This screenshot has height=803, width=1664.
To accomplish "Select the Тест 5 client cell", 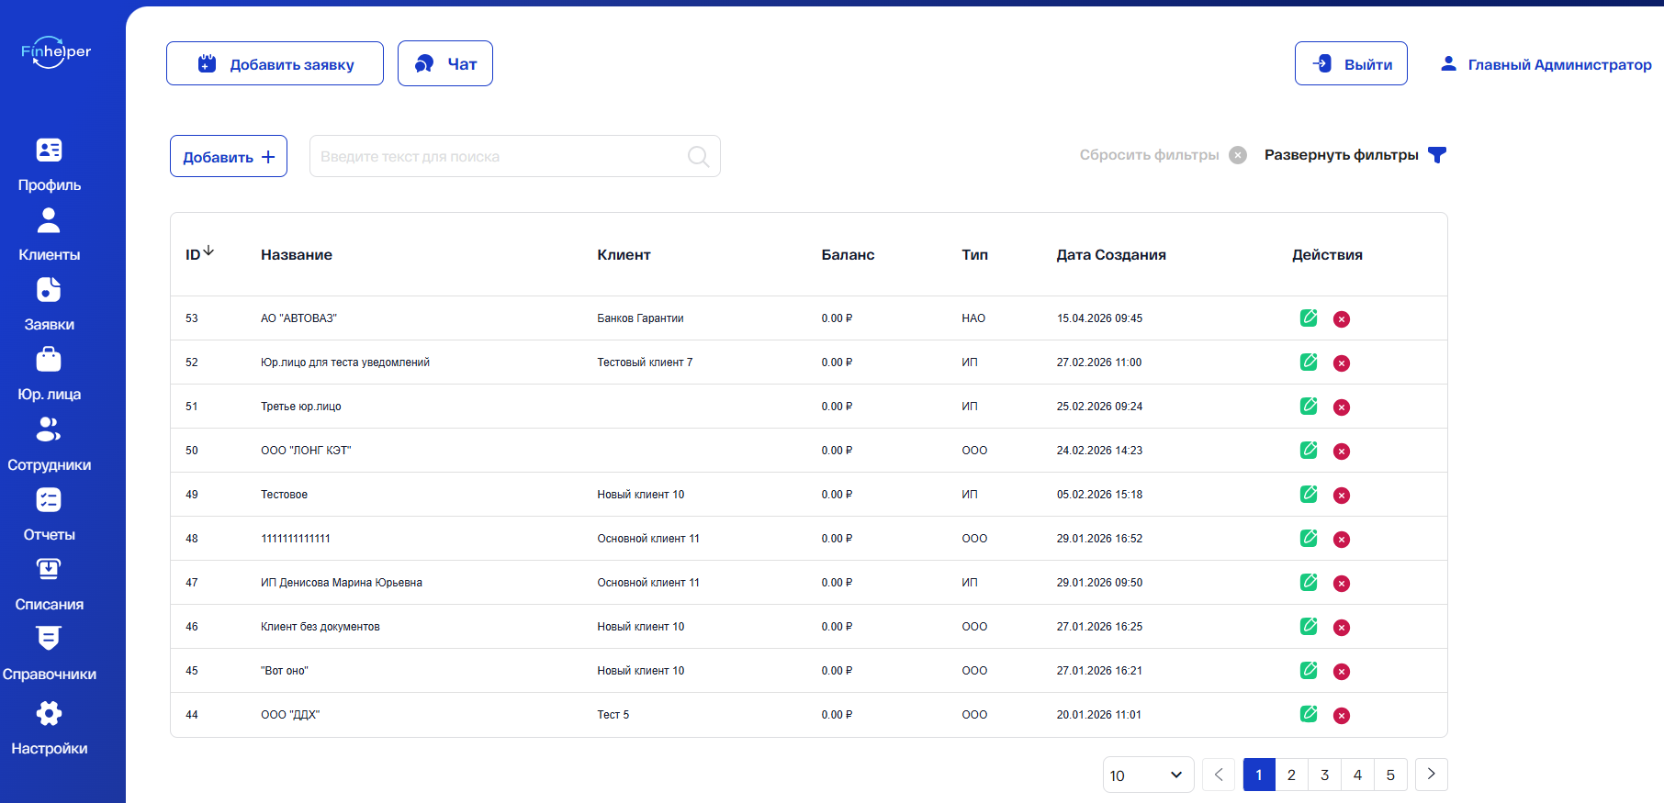I will (613, 715).
